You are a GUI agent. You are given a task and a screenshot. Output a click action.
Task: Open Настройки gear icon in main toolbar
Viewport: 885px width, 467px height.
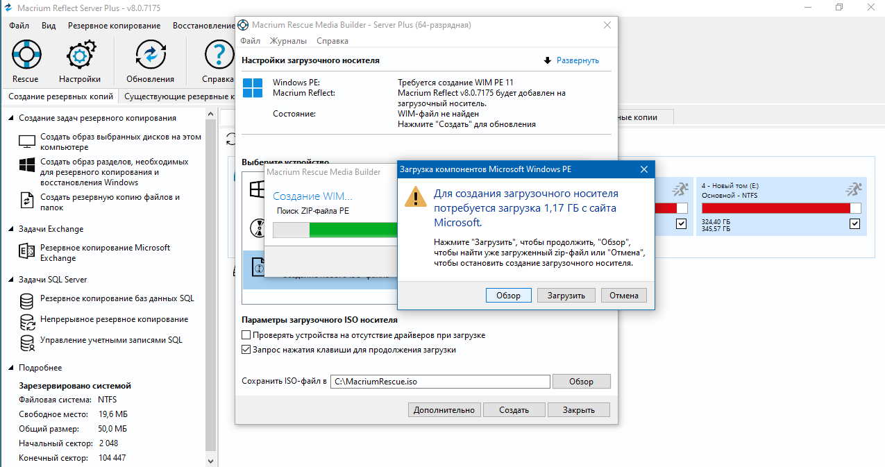[80, 54]
